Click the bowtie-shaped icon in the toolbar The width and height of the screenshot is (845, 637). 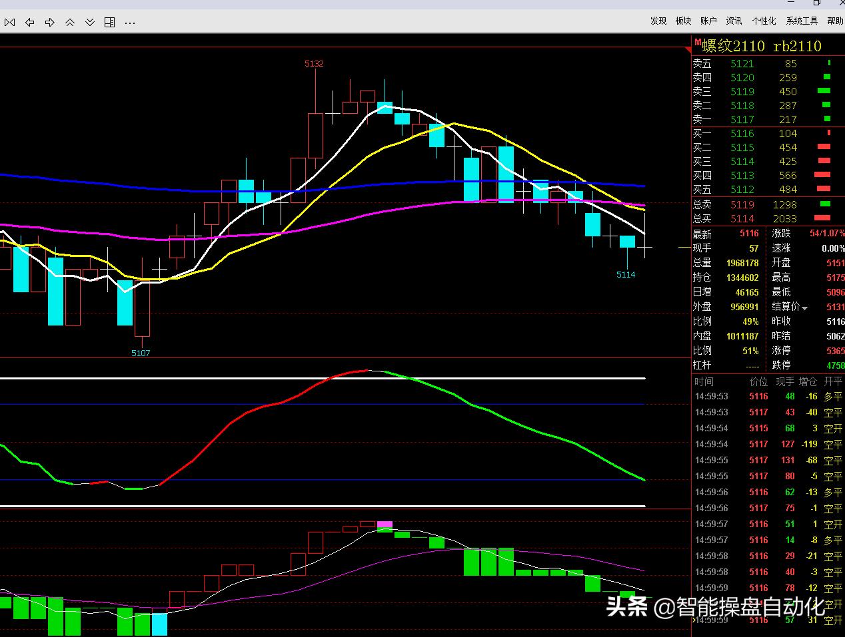pyautogui.click(x=9, y=23)
